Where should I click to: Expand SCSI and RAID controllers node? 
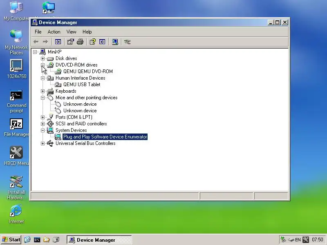43,124
